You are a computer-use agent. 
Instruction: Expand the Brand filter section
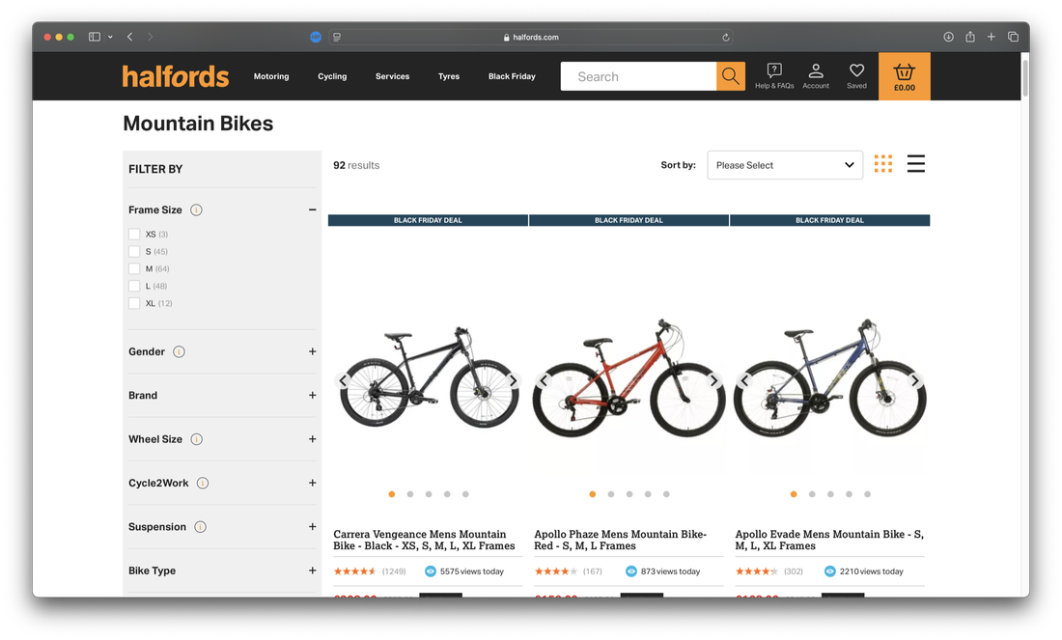312,396
